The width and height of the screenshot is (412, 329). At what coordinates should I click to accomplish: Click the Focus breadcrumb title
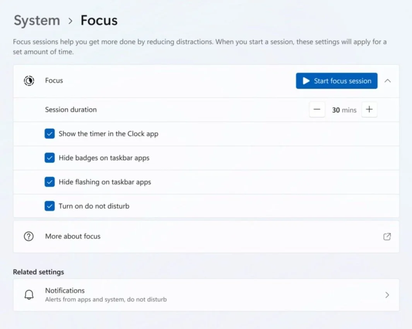[x=99, y=20]
